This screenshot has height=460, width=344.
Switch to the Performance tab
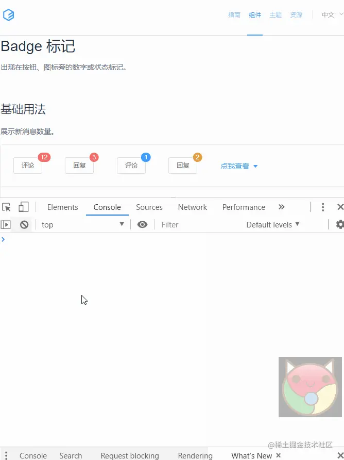point(244,207)
